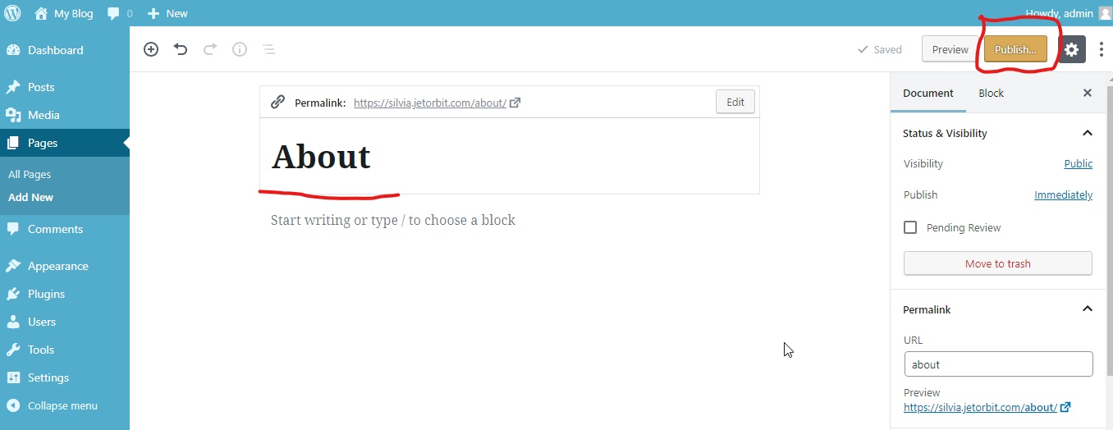
Task: Collapse the Status & Visibility section
Action: (x=1088, y=133)
